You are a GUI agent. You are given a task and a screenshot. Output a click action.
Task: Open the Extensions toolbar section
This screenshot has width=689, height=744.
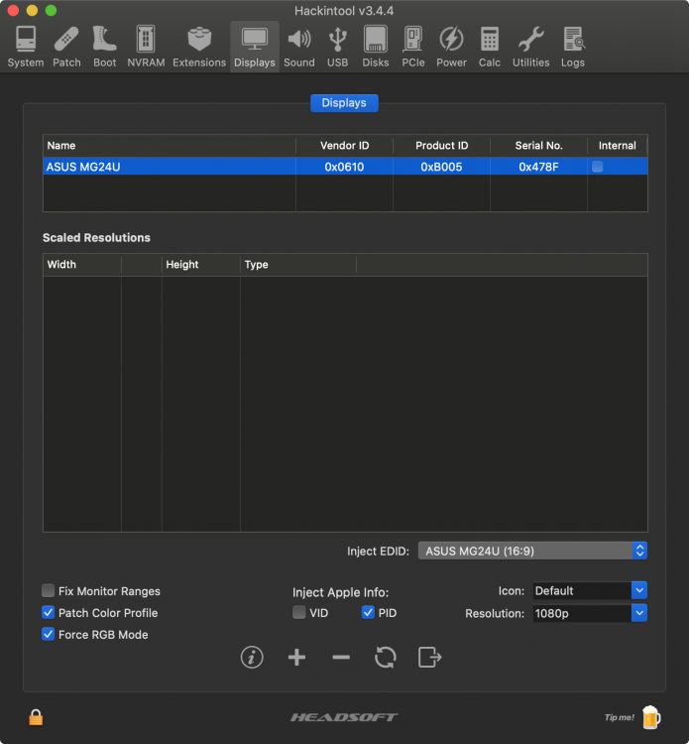pos(199,47)
